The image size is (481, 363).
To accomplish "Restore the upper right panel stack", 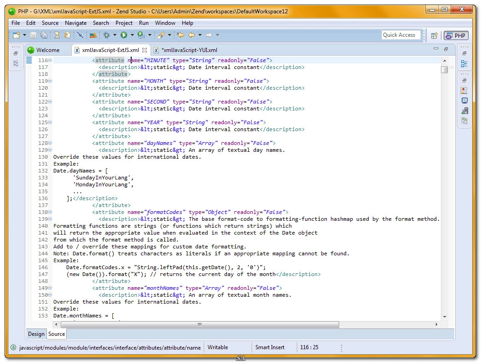I will point(464,53).
